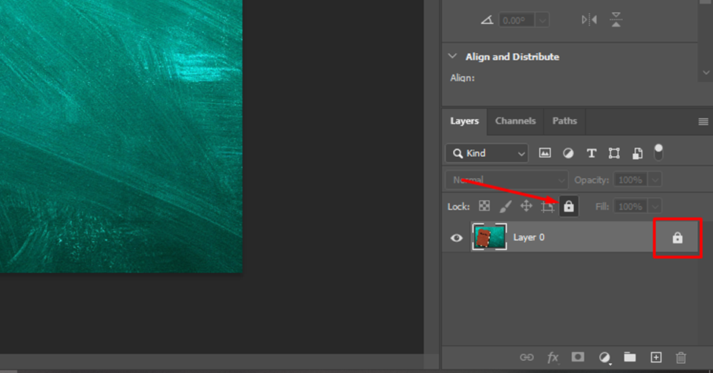Click the Link layers icon
This screenshot has height=373, width=713.
pos(526,358)
